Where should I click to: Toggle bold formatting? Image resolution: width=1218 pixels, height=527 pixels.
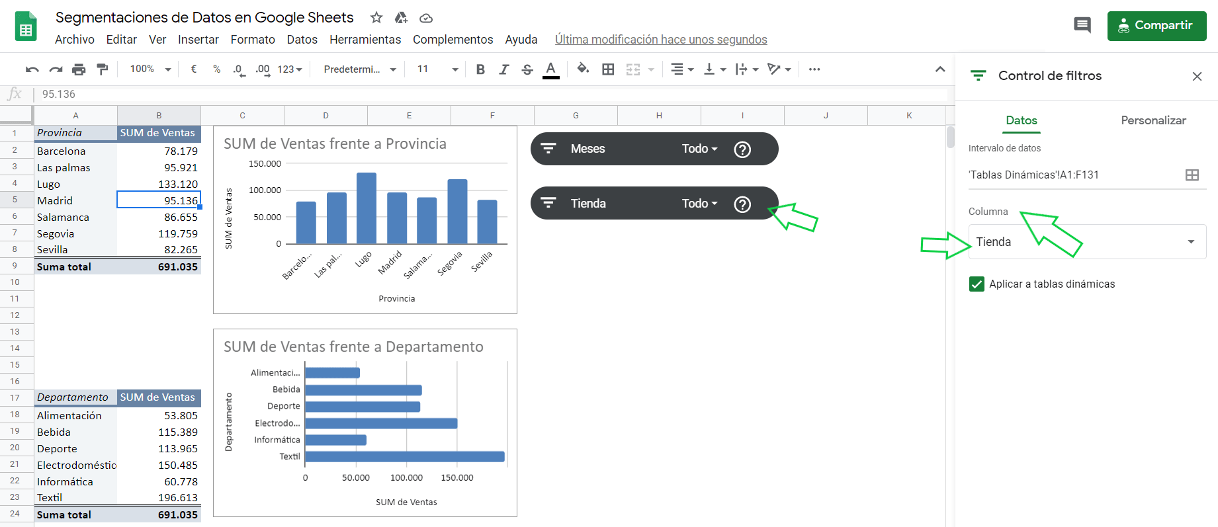tap(481, 69)
